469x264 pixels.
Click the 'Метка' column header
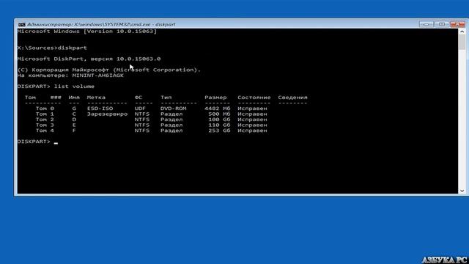tap(96, 98)
